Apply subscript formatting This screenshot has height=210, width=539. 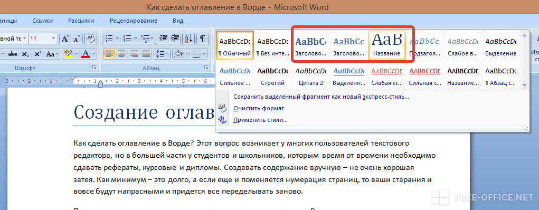(x=25, y=54)
